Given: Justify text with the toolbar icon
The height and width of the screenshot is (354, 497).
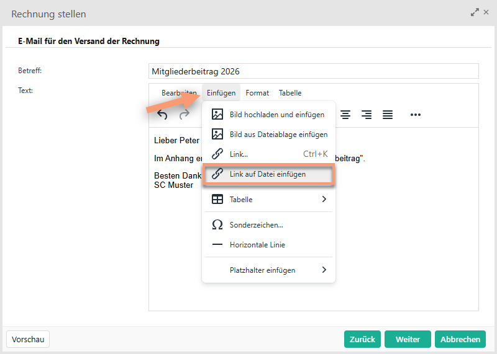Looking at the screenshot, I should tap(387, 115).
